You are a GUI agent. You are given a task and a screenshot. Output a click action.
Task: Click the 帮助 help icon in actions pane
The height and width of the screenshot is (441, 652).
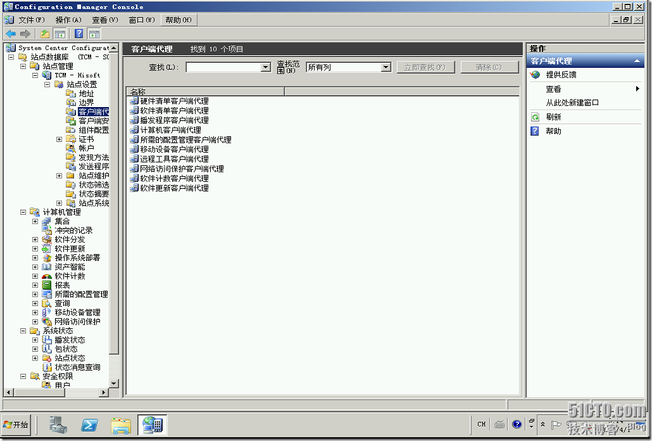[535, 131]
